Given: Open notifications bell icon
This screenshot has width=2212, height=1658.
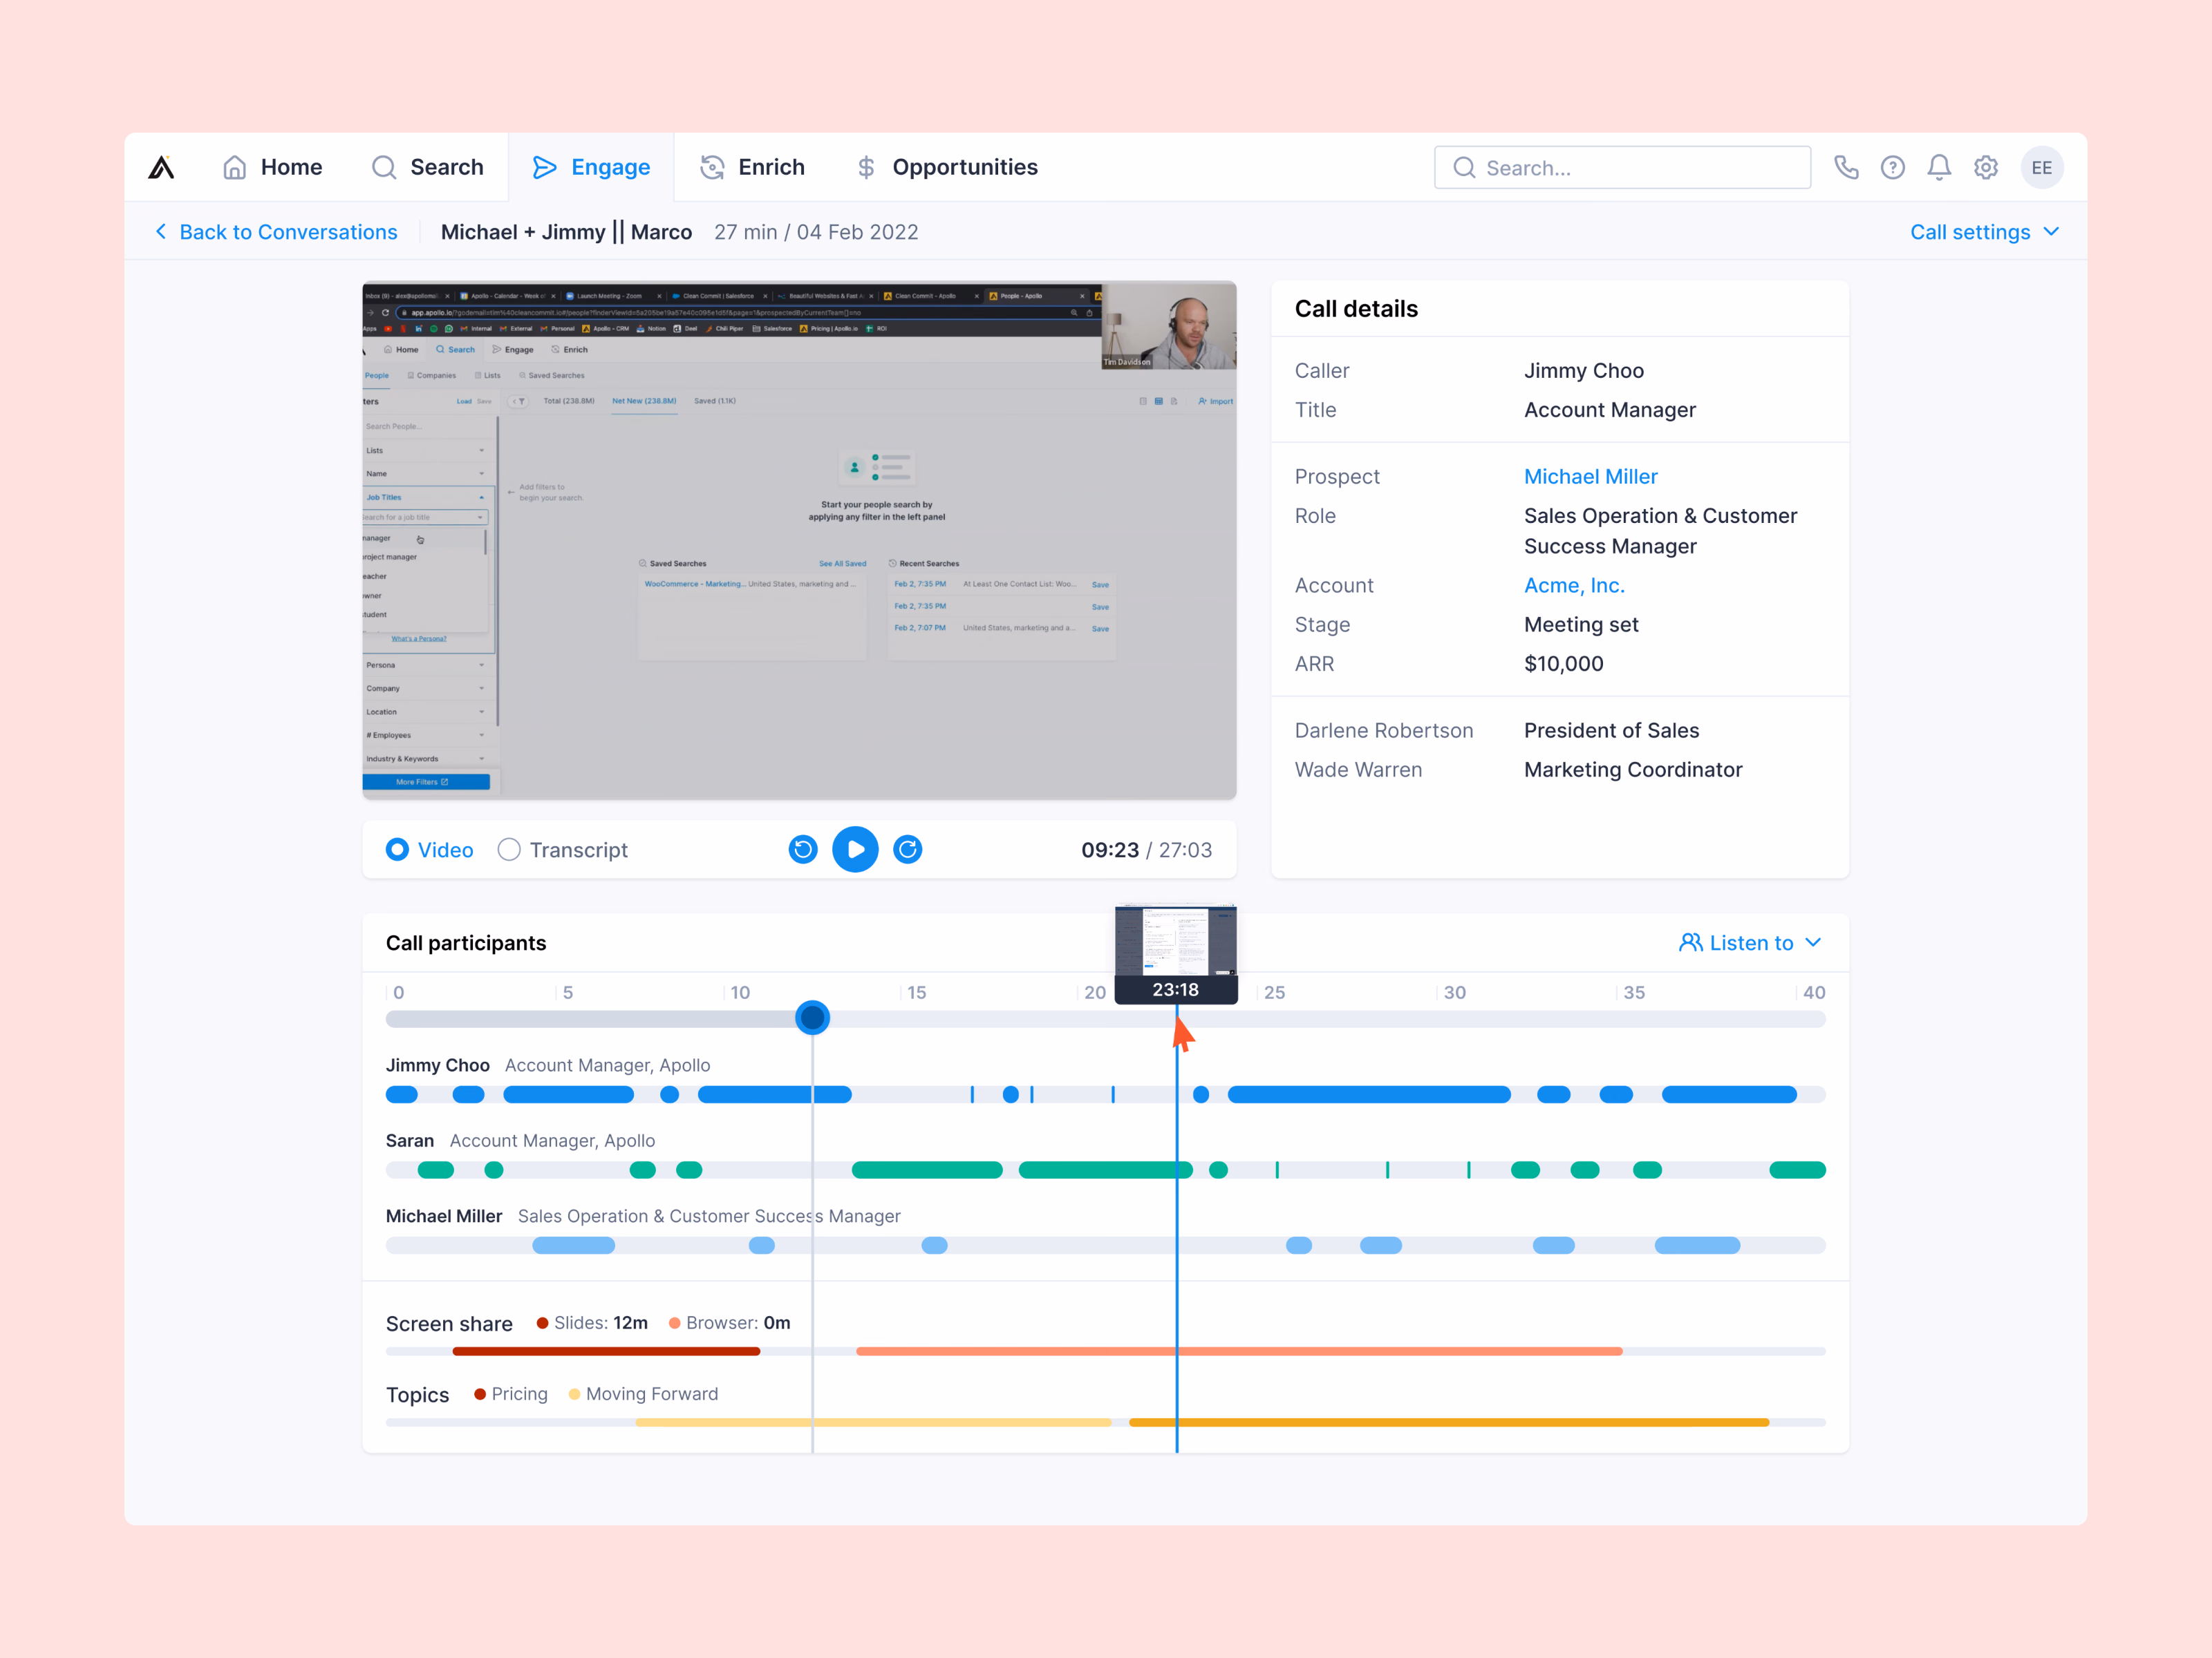Looking at the screenshot, I should (1939, 168).
